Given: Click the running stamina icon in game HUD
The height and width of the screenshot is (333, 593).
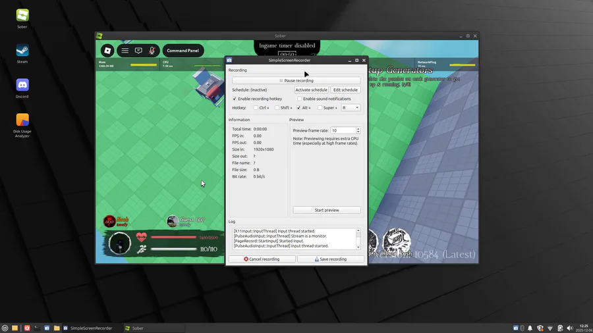Looking at the screenshot, I should (x=142, y=249).
